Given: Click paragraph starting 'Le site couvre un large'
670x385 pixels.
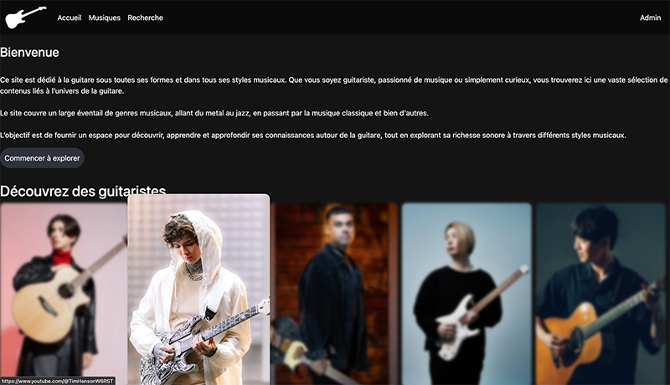Looking at the screenshot, I should tap(214, 113).
